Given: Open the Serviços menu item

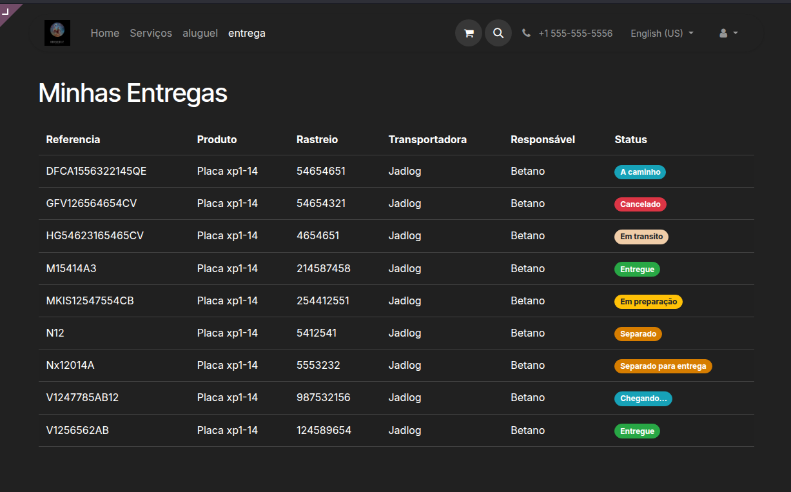Looking at the screenshot, I should coord(151,33).
